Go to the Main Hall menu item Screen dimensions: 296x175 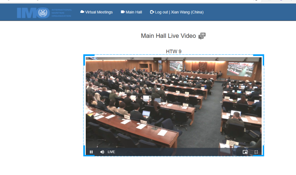point(134,12)
